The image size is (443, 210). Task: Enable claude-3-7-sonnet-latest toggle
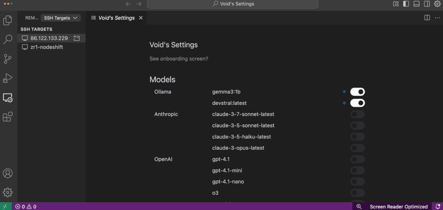click(x=357, y=115)
